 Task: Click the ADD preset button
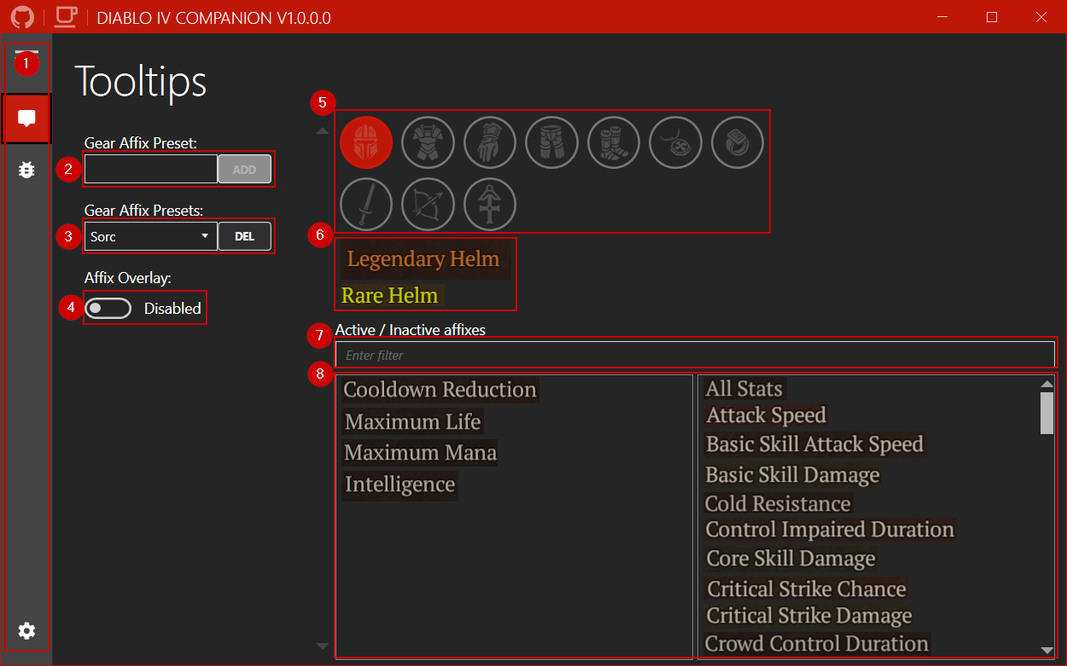click(x=245, y=170)
